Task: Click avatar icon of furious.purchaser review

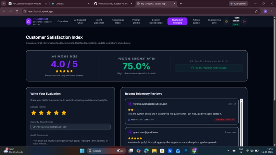Action: (x=130, y=104)
